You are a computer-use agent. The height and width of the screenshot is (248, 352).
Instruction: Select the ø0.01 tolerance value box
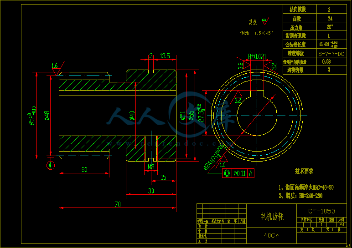coord(239,173)
